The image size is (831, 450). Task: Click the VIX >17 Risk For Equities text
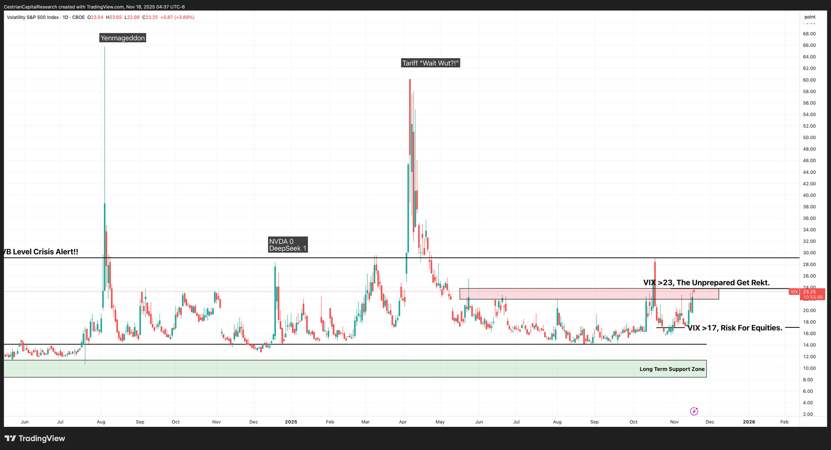tap(735, 328)
